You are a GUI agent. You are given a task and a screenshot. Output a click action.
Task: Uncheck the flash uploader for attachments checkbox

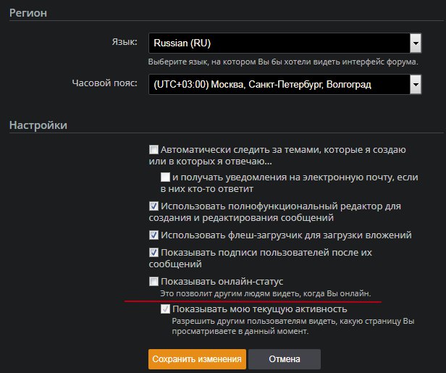click(153, 235)
